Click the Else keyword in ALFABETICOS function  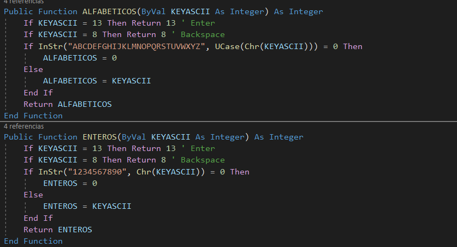33,69
